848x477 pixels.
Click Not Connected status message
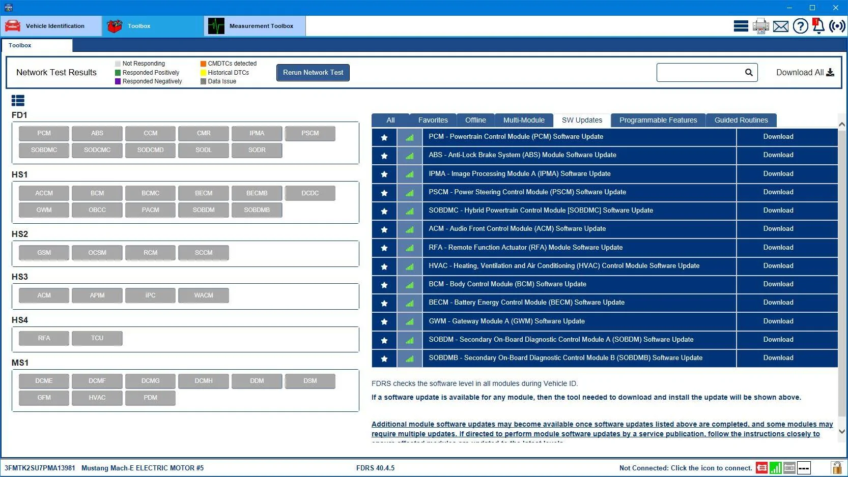pyautogui.click(x=686, y=468)
